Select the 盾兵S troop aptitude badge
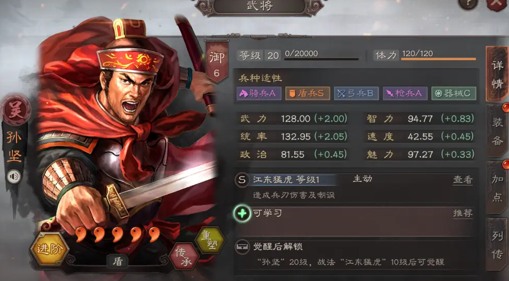This screenshot has width=509, height=281. point(308,93)
